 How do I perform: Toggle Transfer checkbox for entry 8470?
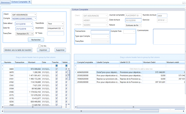click(57, 72)
